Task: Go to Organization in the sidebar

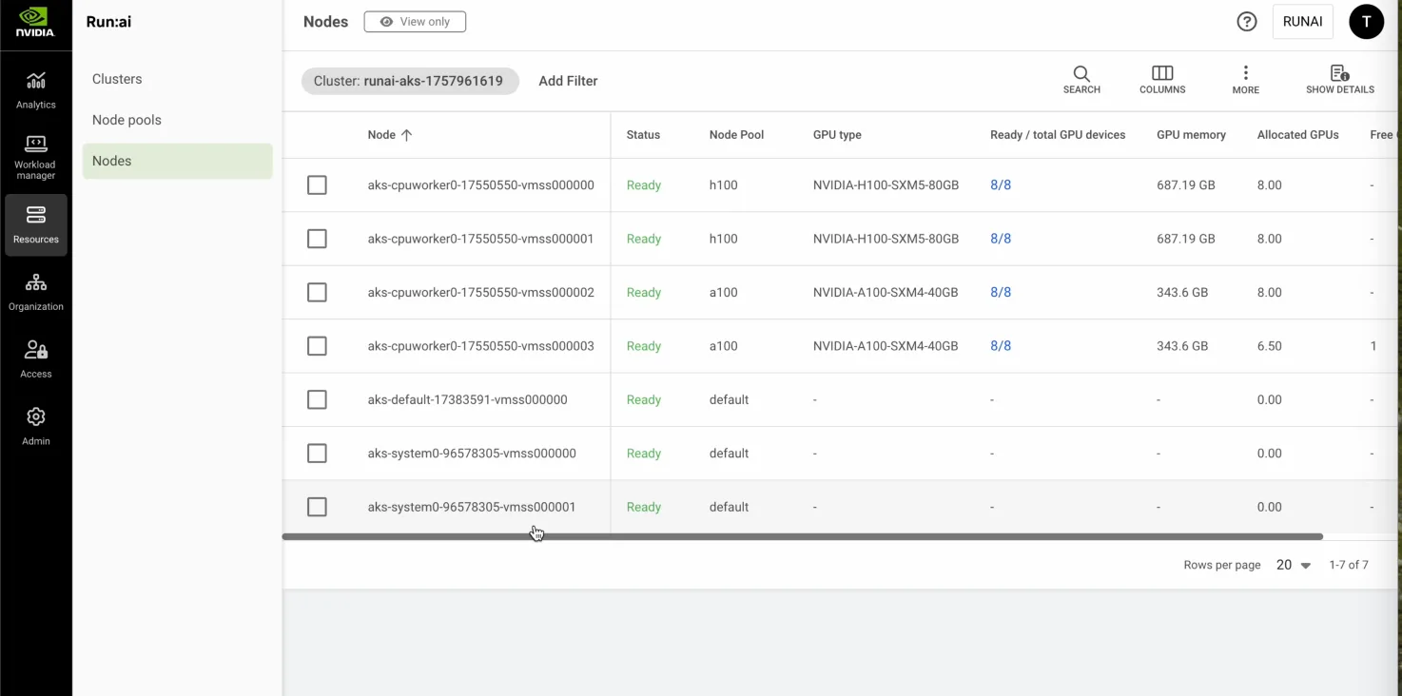Action: pyautogui.click(x=35, y=291)
